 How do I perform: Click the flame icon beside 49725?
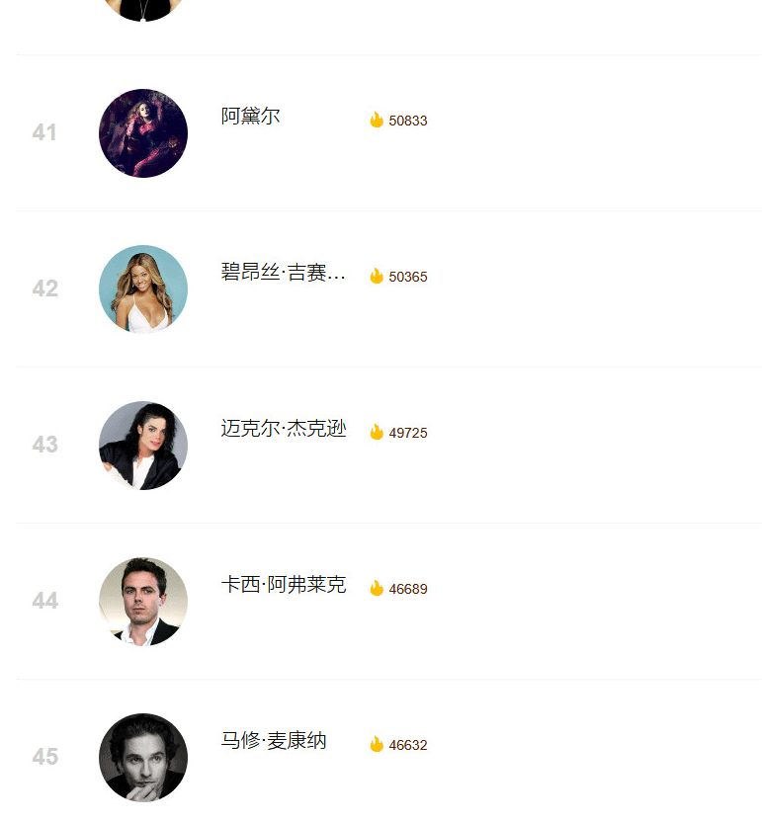tap(377, 432)
